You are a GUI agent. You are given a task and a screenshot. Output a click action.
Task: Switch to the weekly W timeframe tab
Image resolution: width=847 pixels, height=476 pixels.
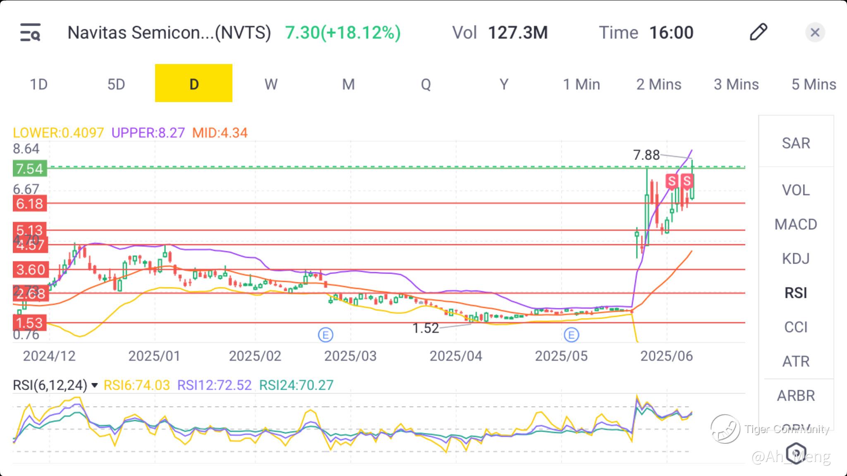tap(271, 84)
